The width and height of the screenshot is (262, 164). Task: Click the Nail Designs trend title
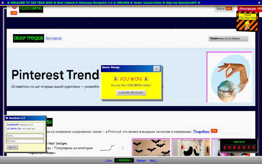[x=58, y=143]
